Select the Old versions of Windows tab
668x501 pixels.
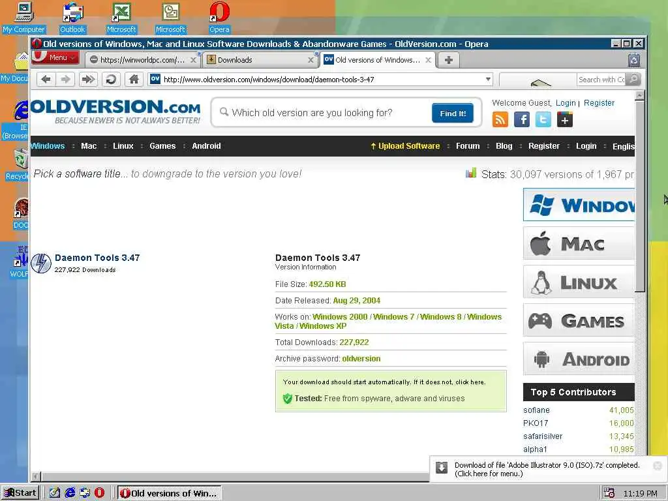pos(378,60)
